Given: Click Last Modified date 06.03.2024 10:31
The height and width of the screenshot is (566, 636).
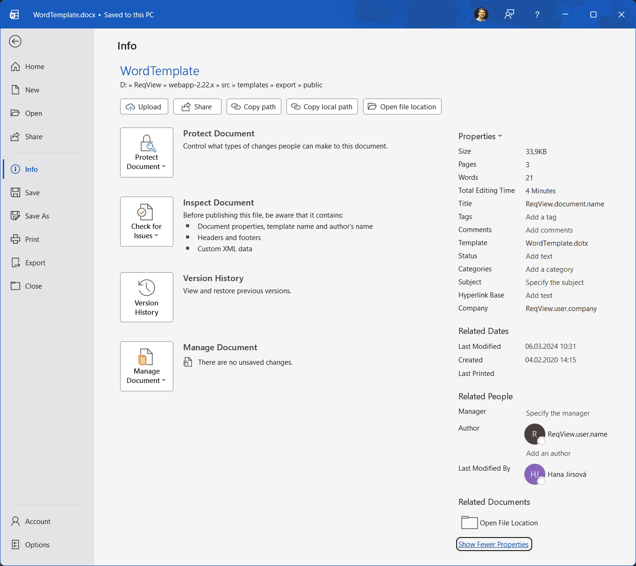Looking at the screenshot, I should pos(550,347).
